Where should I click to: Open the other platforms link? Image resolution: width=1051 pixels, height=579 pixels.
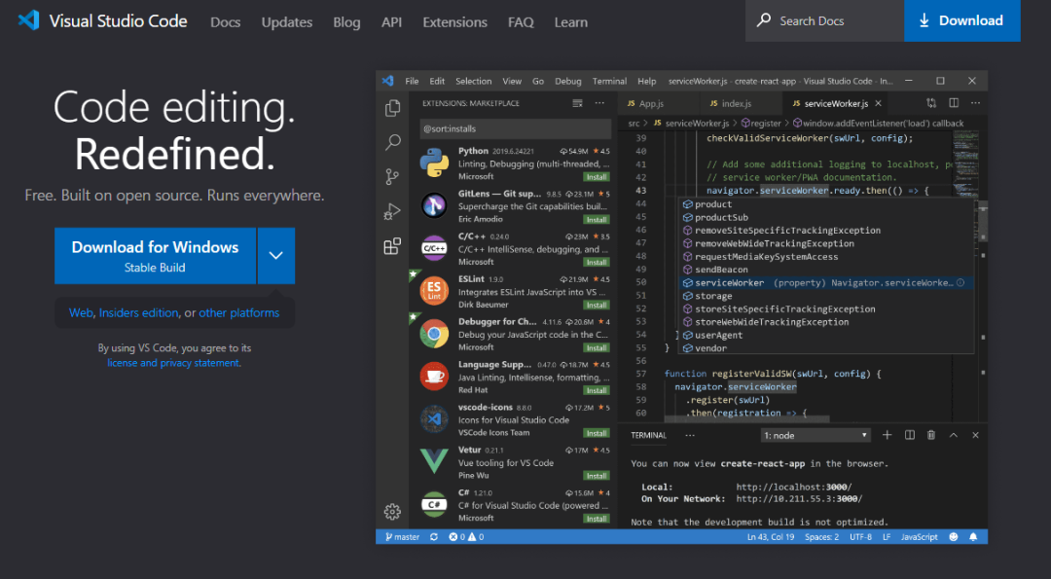pyautogui.click(x=239, y=313)
